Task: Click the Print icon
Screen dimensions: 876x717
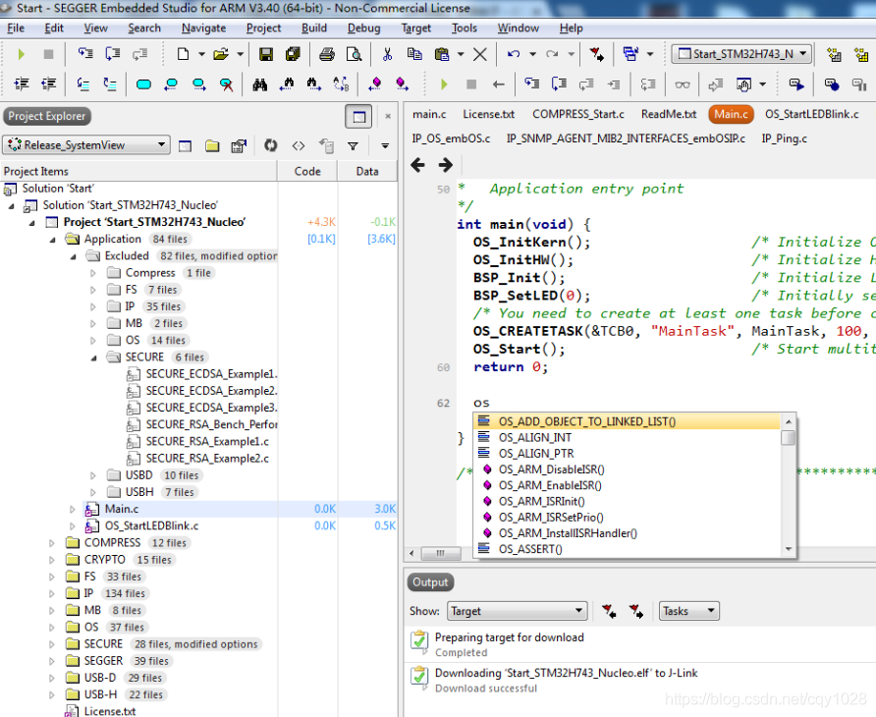Action: pos(327,54)
